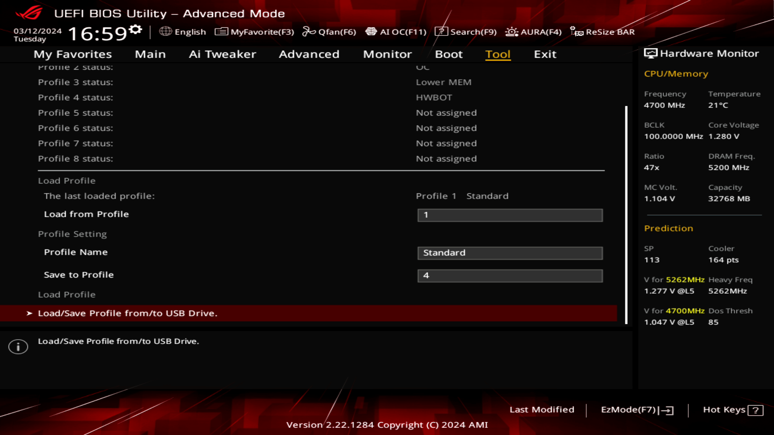Toggle EzMode(F7) display mode
This screenshot has height=435, width=774.
coord(636,409)
